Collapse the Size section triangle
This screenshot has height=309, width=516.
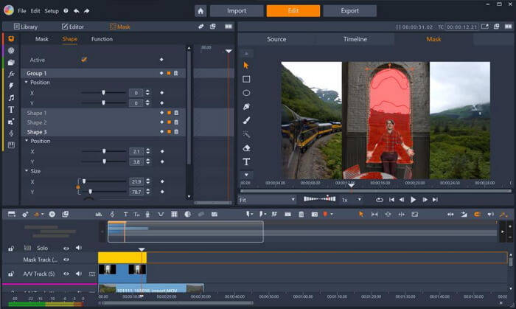click(26, 171)
